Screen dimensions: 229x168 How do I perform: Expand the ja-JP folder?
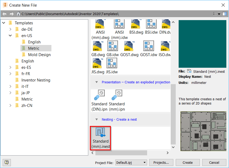click(x=10, y=93)
